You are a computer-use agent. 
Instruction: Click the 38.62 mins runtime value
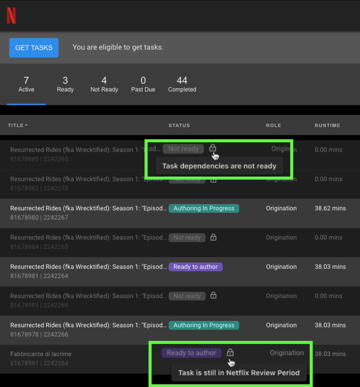coord(330,208)
